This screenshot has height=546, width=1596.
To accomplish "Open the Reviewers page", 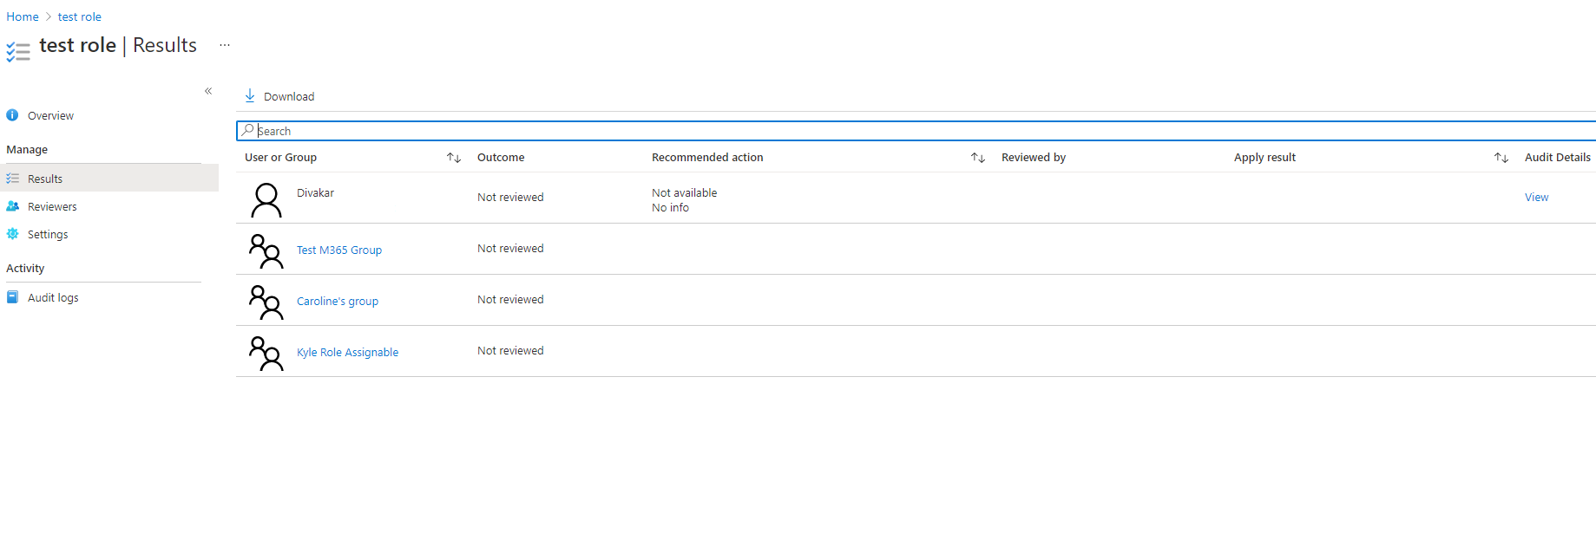I will [x=52, y=206].
